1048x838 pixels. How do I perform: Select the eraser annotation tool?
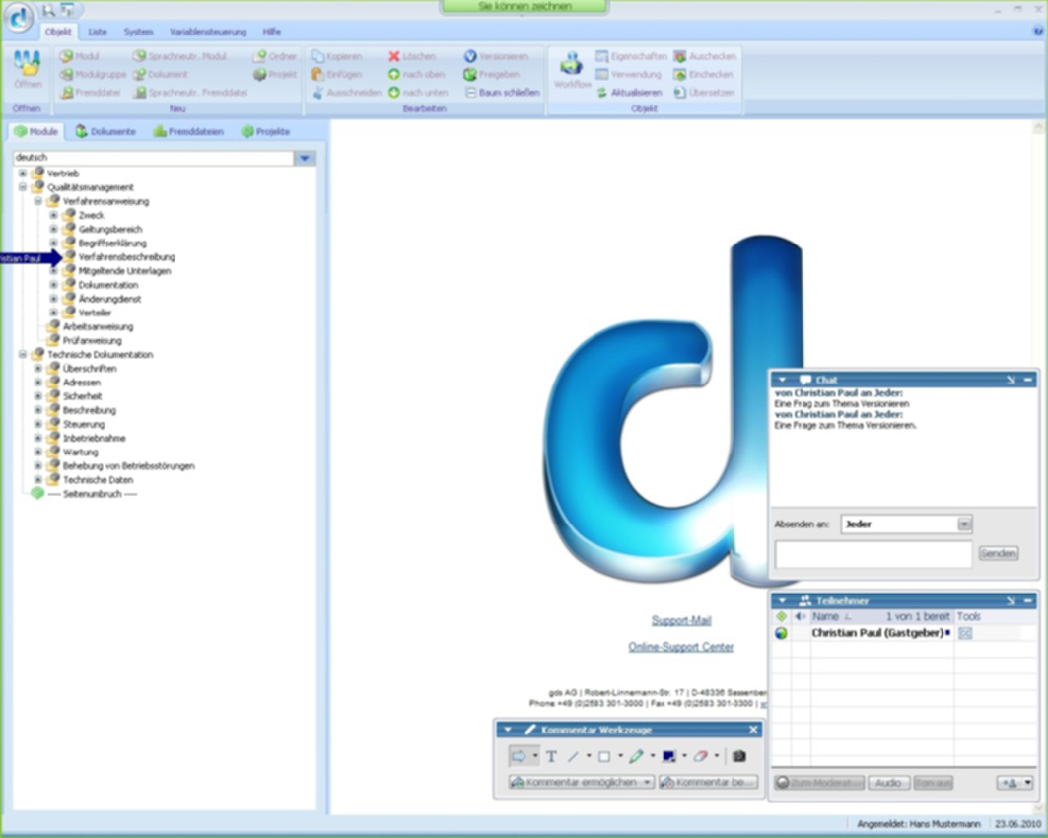[x=700, y=756]
